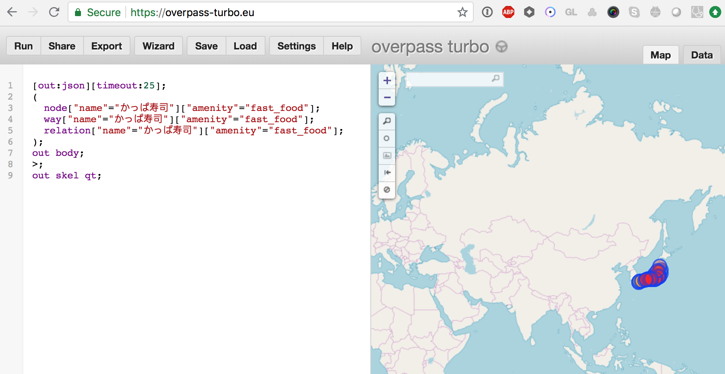The width and height of the screenshot is (725, 374).
Task: Click the '[out:json][timeout:25];' line
Action: coord(99,85)
